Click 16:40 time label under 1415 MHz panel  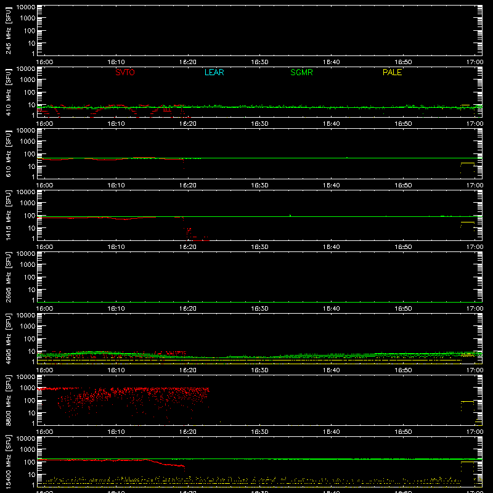332,247
